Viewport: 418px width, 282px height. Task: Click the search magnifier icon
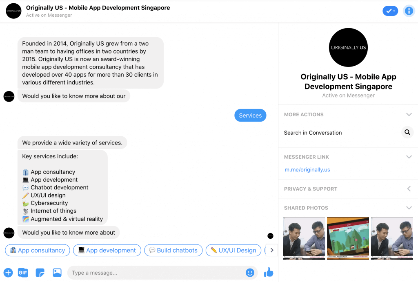coord(407,132)
